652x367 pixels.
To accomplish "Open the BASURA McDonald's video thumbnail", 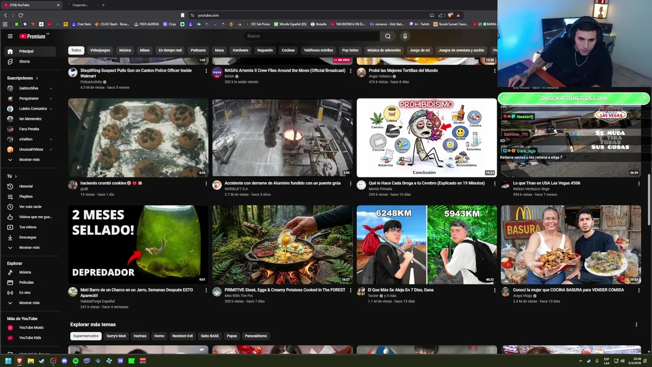I will [571, 245].
